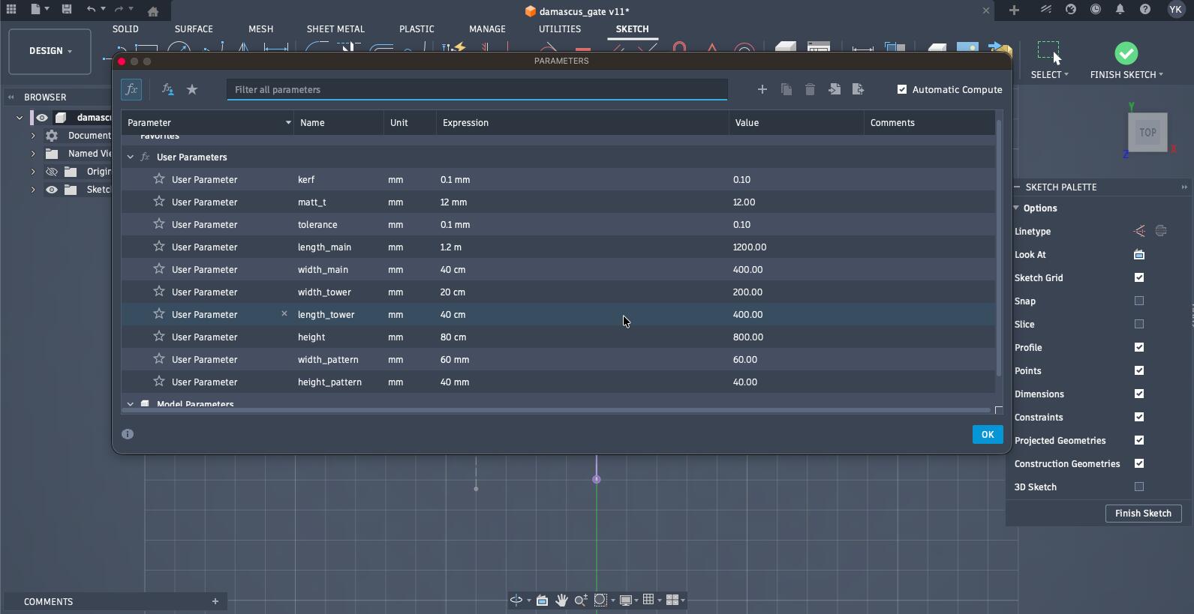Screen dimensions: 1194x614
Task: Uncheck the Profile checkbox
Action: tap(1139, 347)
